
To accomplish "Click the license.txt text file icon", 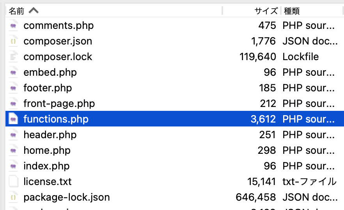I will 14,182.
